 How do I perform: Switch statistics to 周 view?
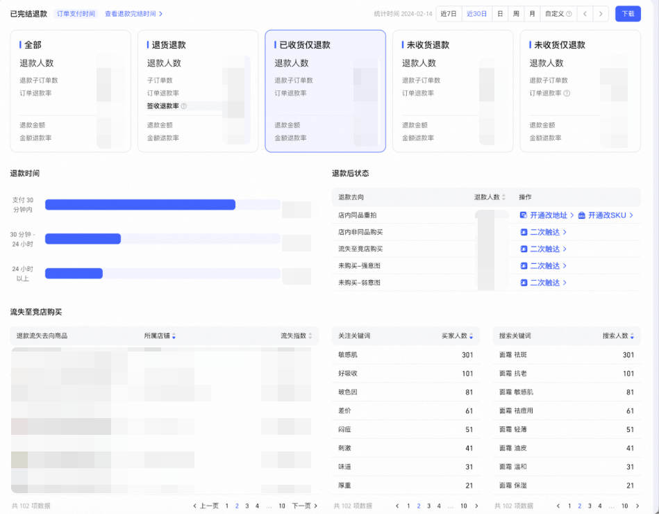(x=516, y=14)
